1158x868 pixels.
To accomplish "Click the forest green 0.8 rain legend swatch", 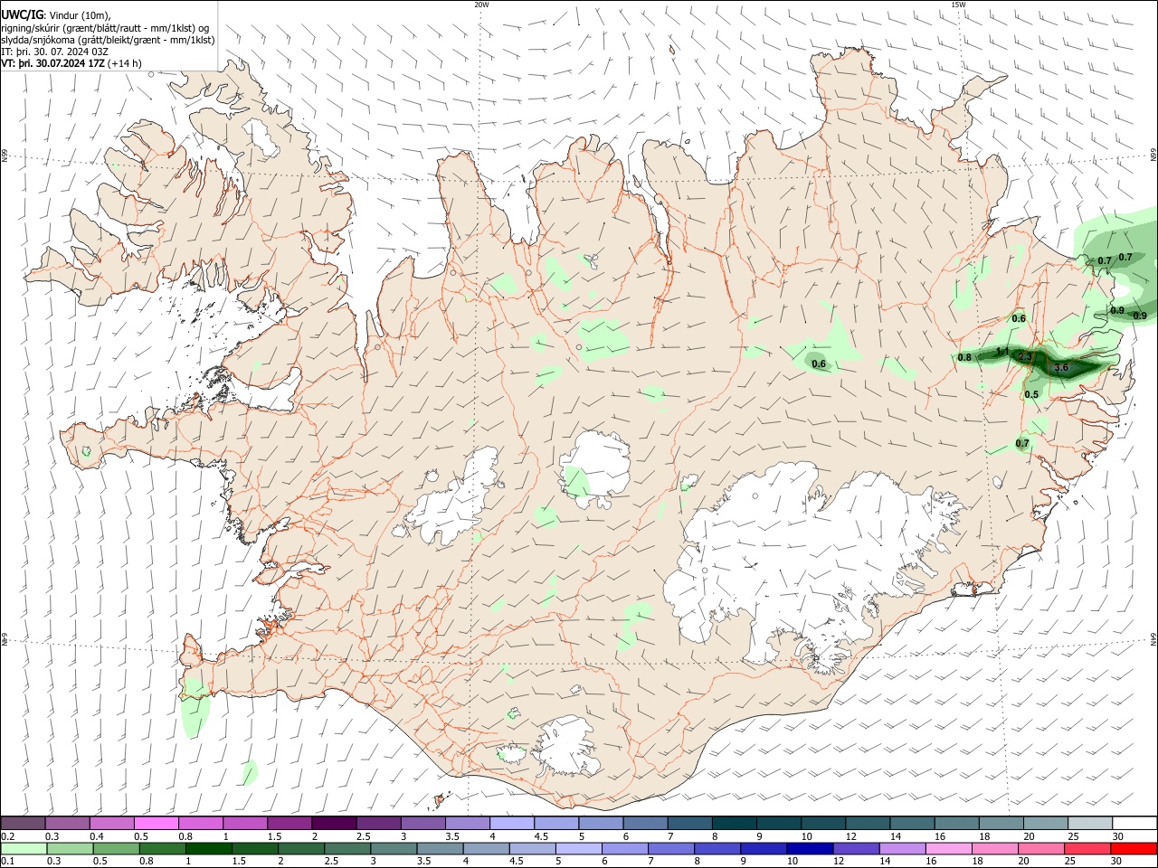I will point(162,849).
